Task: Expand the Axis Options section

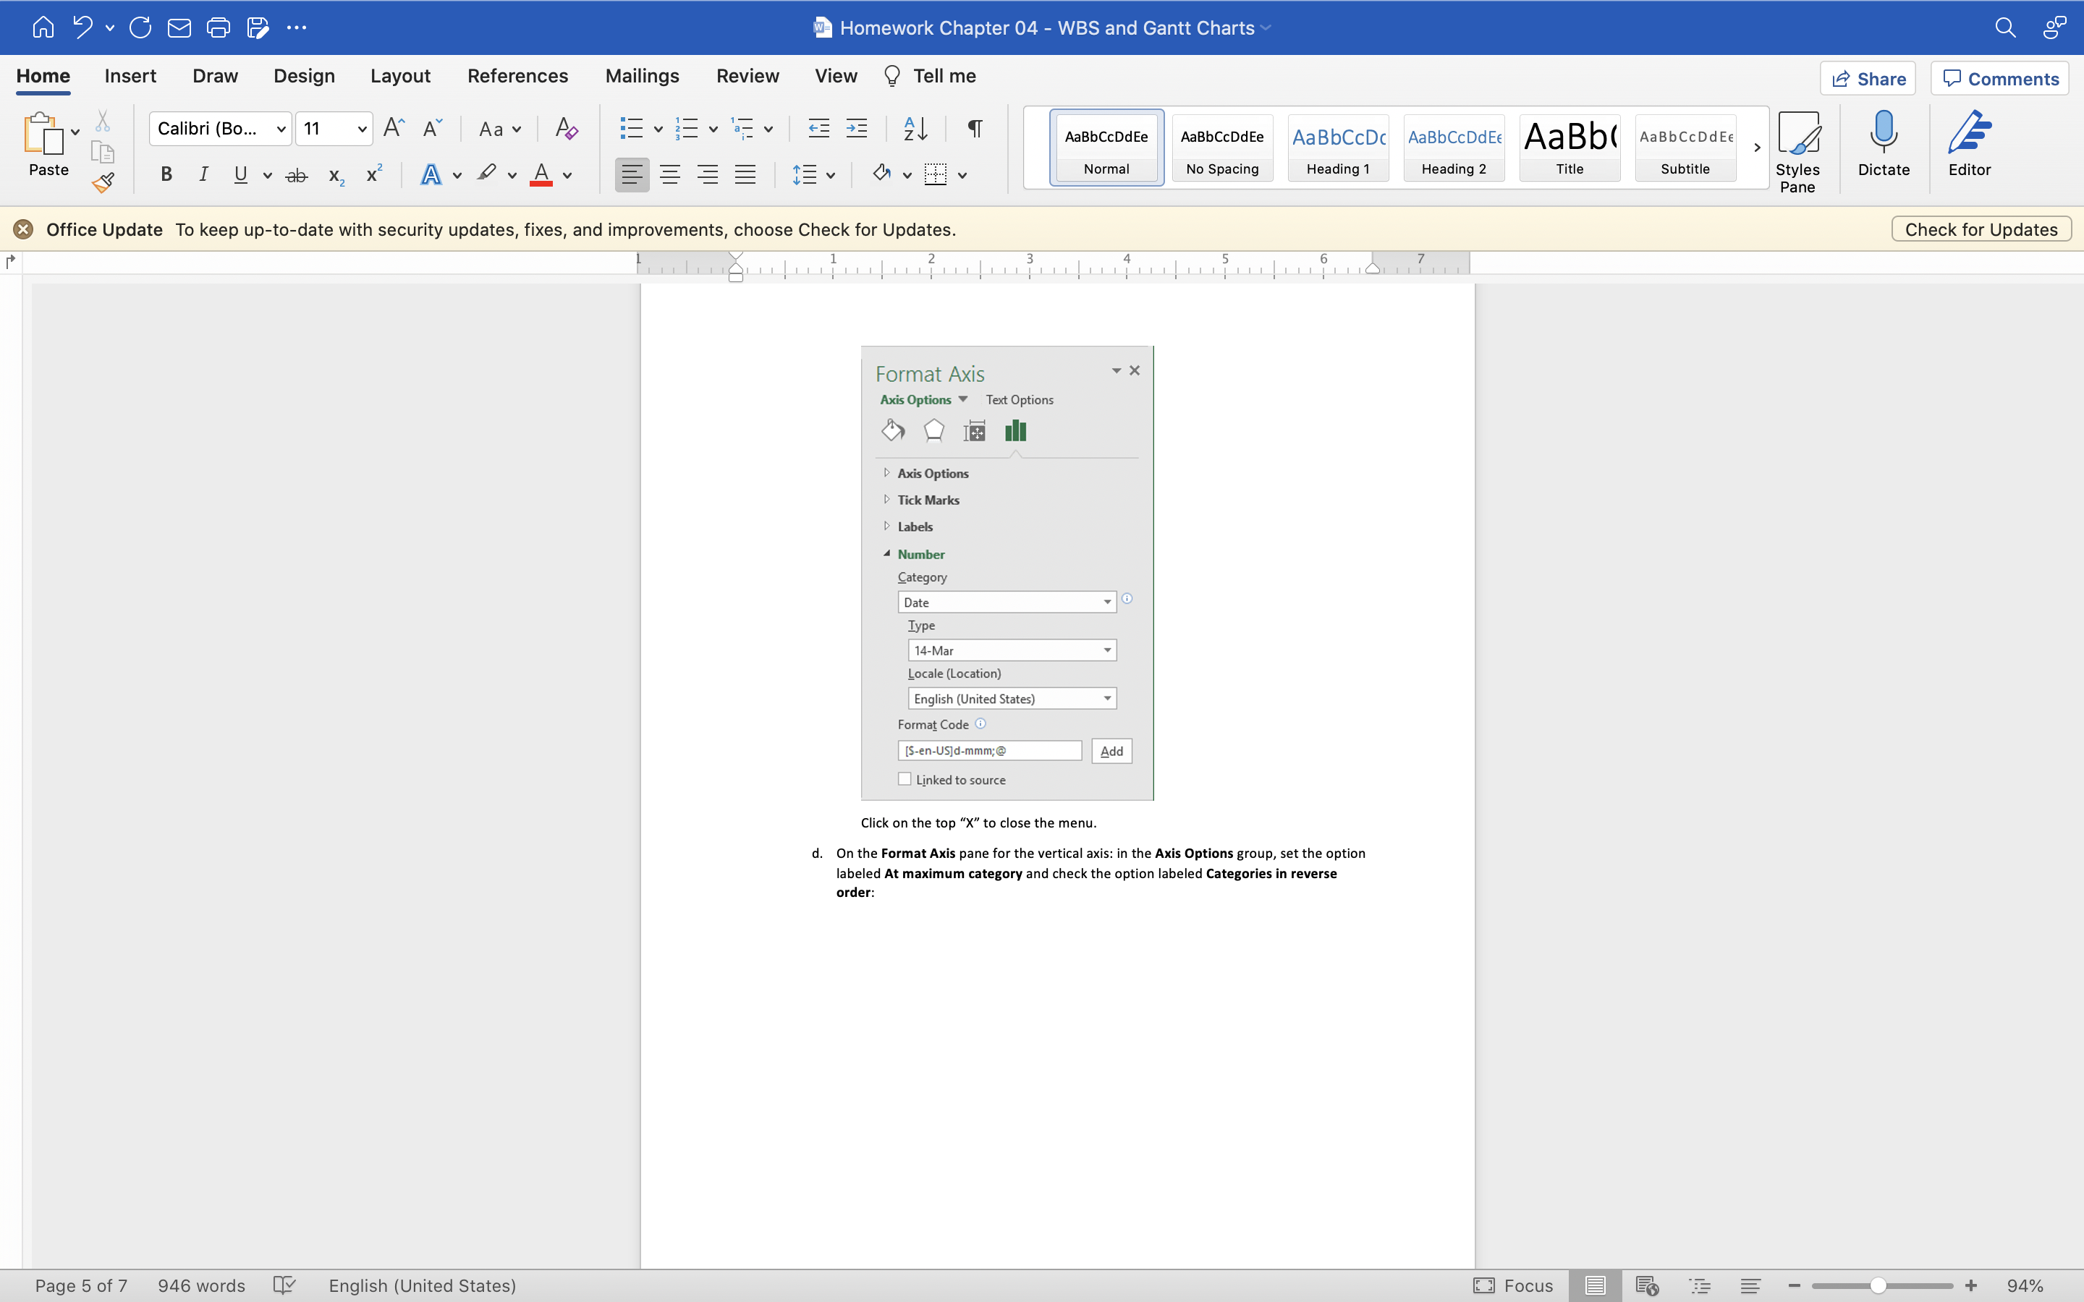Action: click(886, 472)
